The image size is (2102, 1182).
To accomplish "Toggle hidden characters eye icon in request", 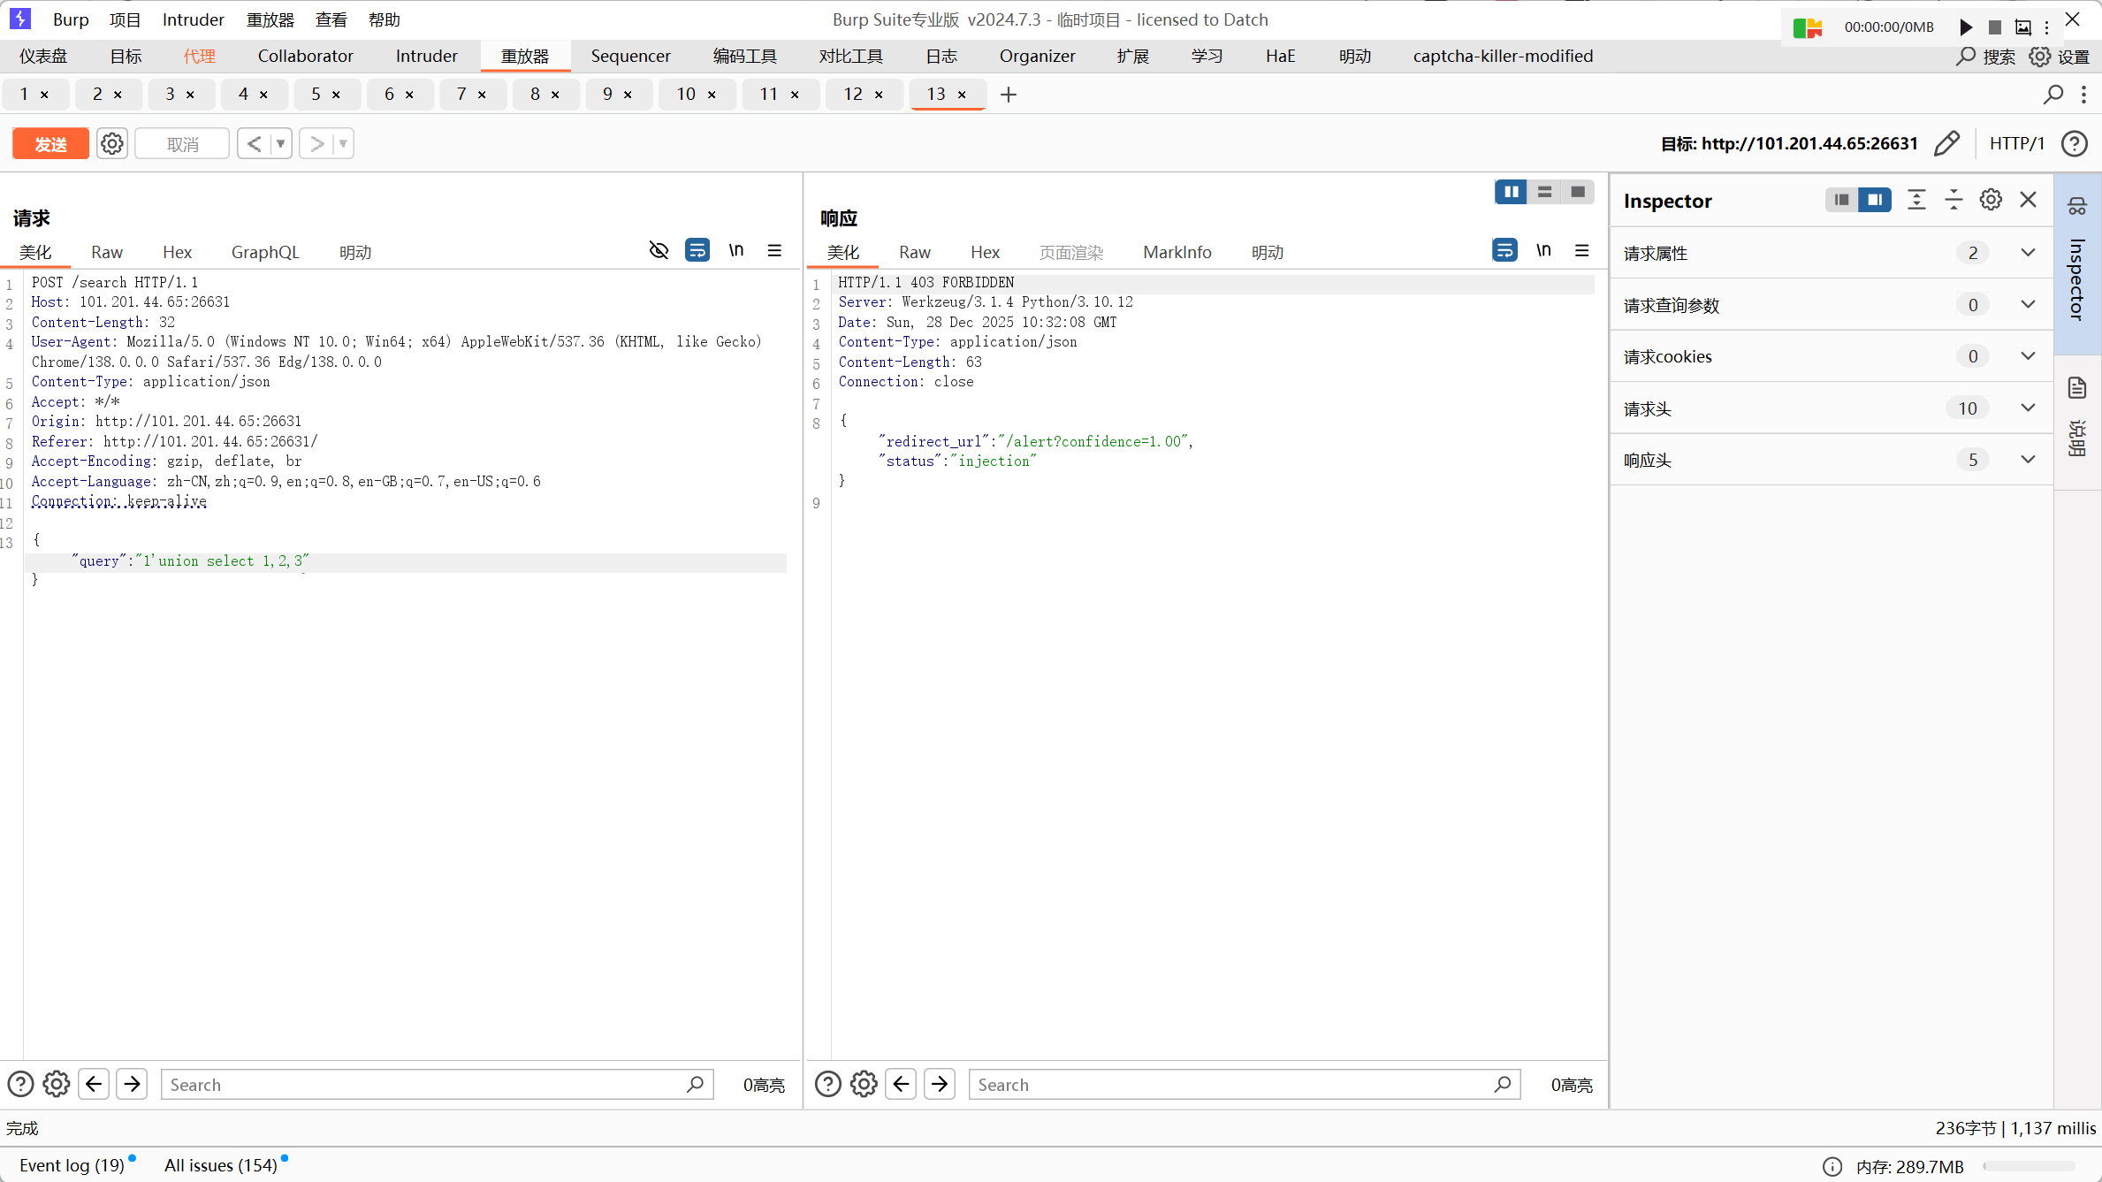I will [x=659, y=251].
